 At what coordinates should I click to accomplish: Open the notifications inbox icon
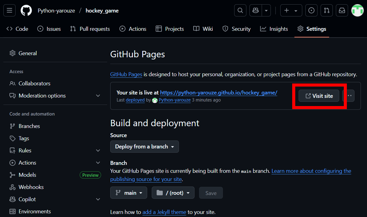pyautogui.click(x=342, y=11)
